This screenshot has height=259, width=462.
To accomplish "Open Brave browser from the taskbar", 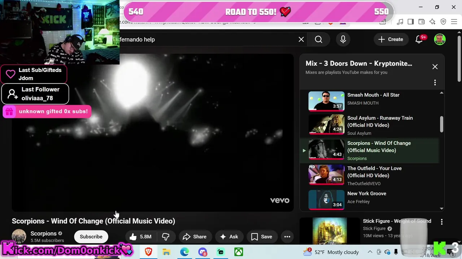I will (148, 252).
